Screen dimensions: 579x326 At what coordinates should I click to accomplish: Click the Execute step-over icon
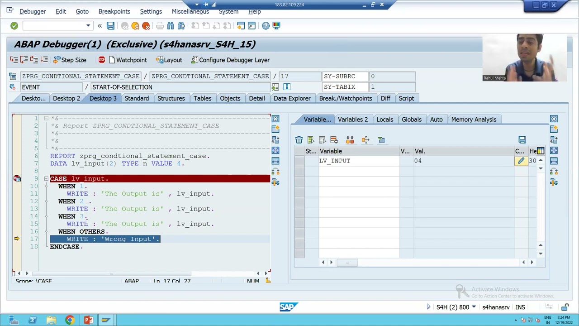click(x=24, y=60)
